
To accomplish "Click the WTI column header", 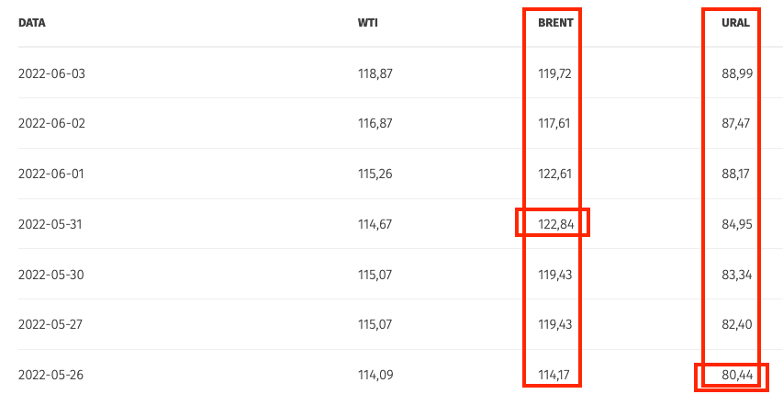I will coord(367,23).
